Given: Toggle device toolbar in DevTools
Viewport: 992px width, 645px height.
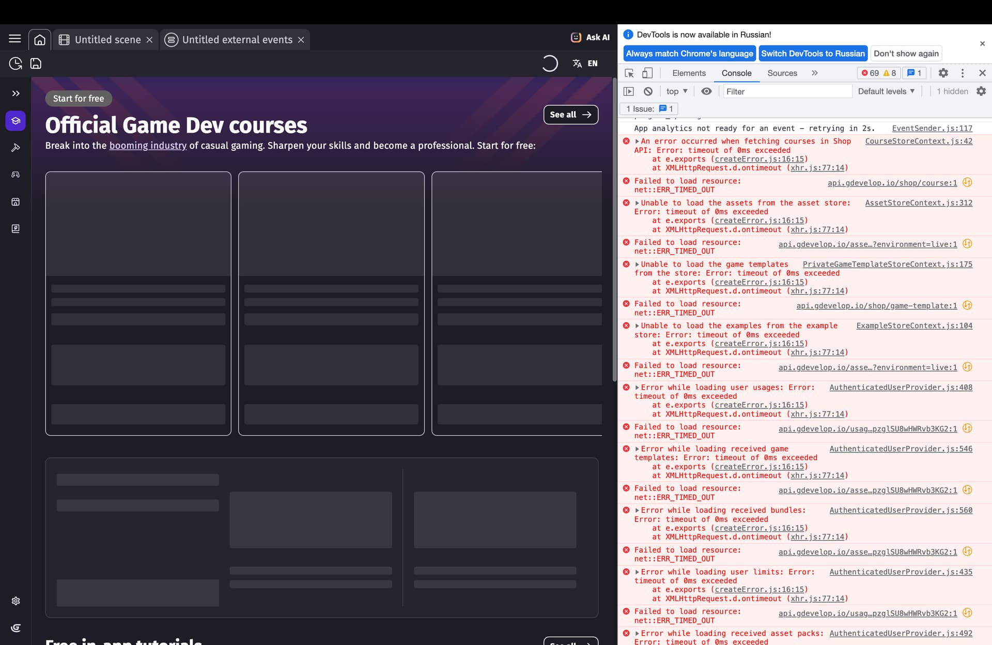Looking at the screenshot, I should 647,73.
